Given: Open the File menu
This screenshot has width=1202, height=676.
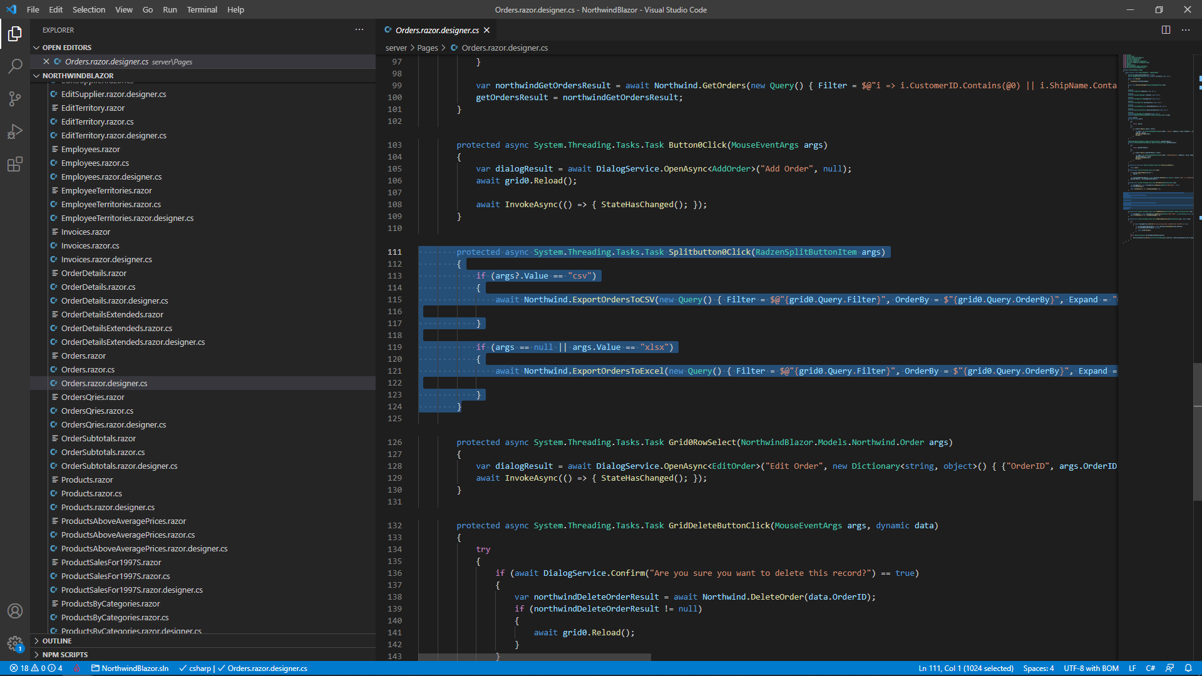Looking at the screenshot, I should (33, 9).
